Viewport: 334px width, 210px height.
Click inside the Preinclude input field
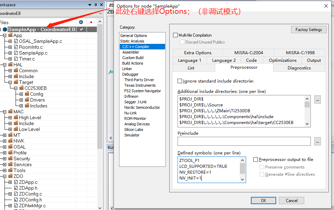pos(244,141)
